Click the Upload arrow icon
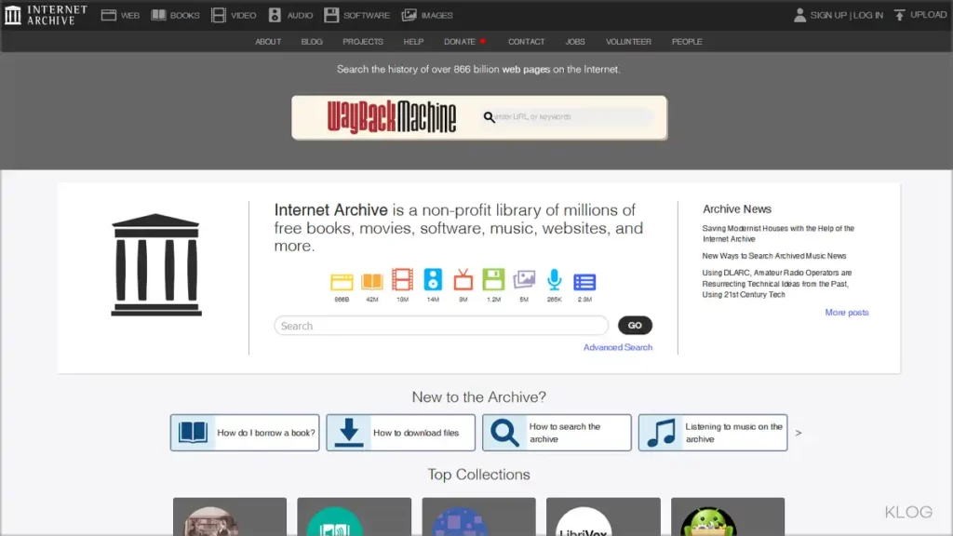This screenshot has height=536, width=953. pyautogui.click(x=900, y=15)
